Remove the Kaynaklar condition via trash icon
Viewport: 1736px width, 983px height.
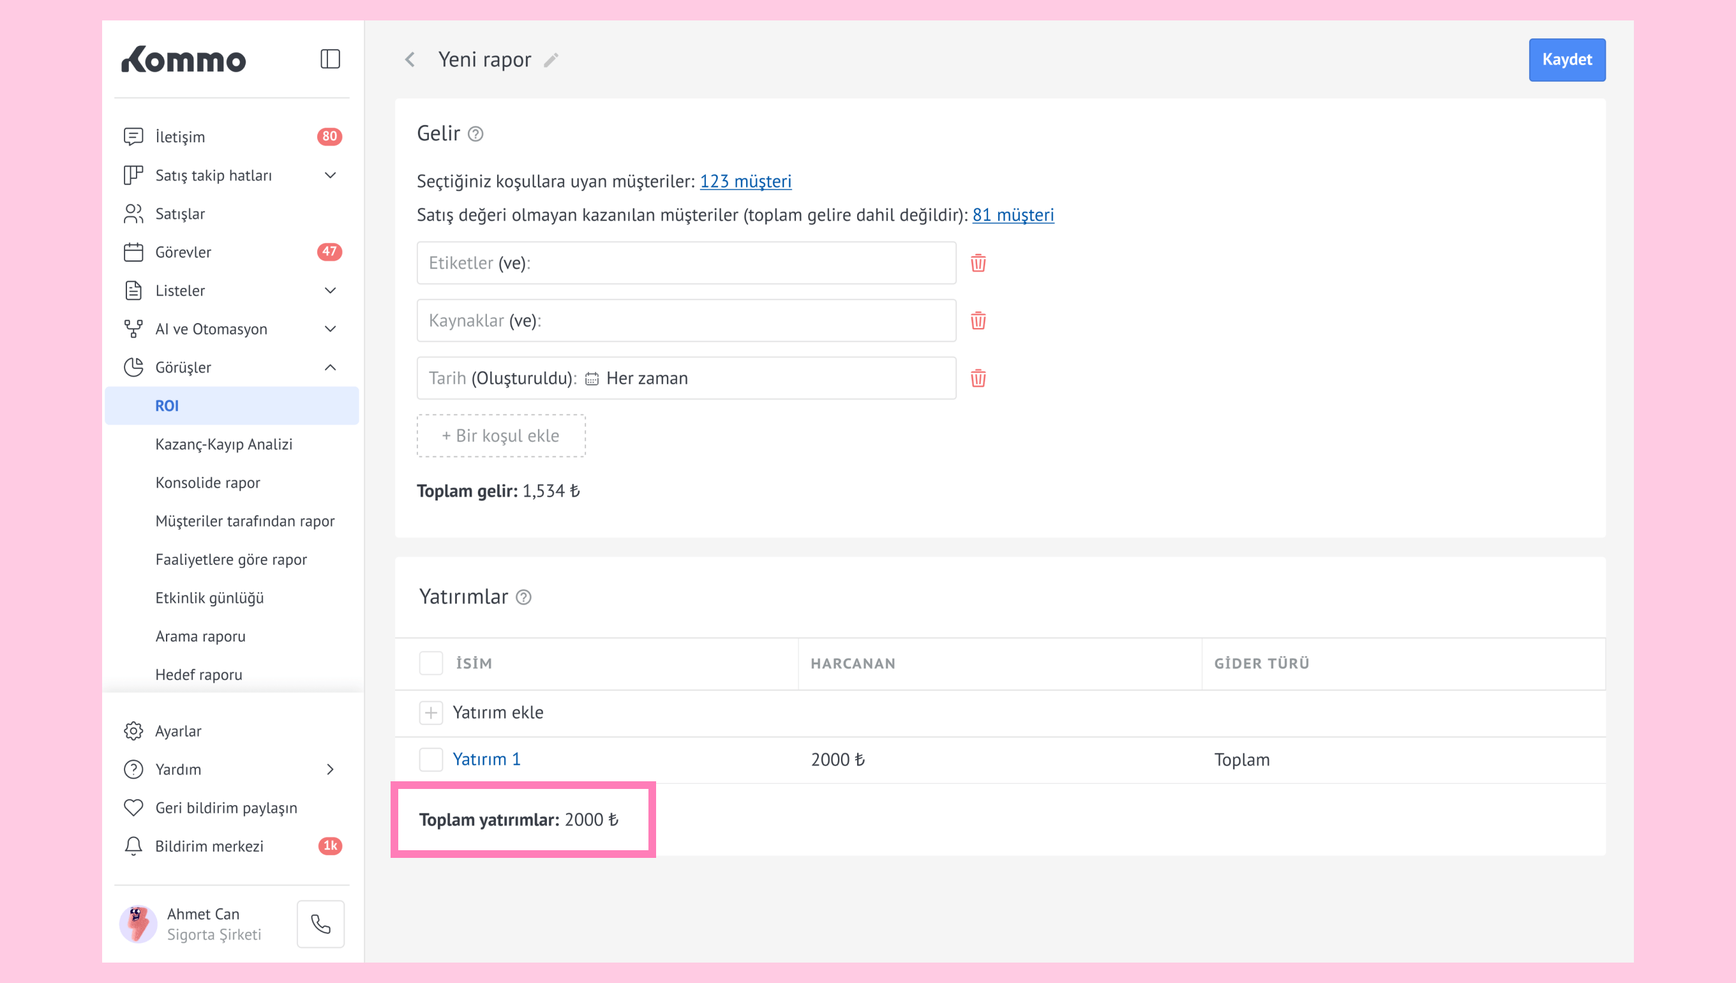978,320
